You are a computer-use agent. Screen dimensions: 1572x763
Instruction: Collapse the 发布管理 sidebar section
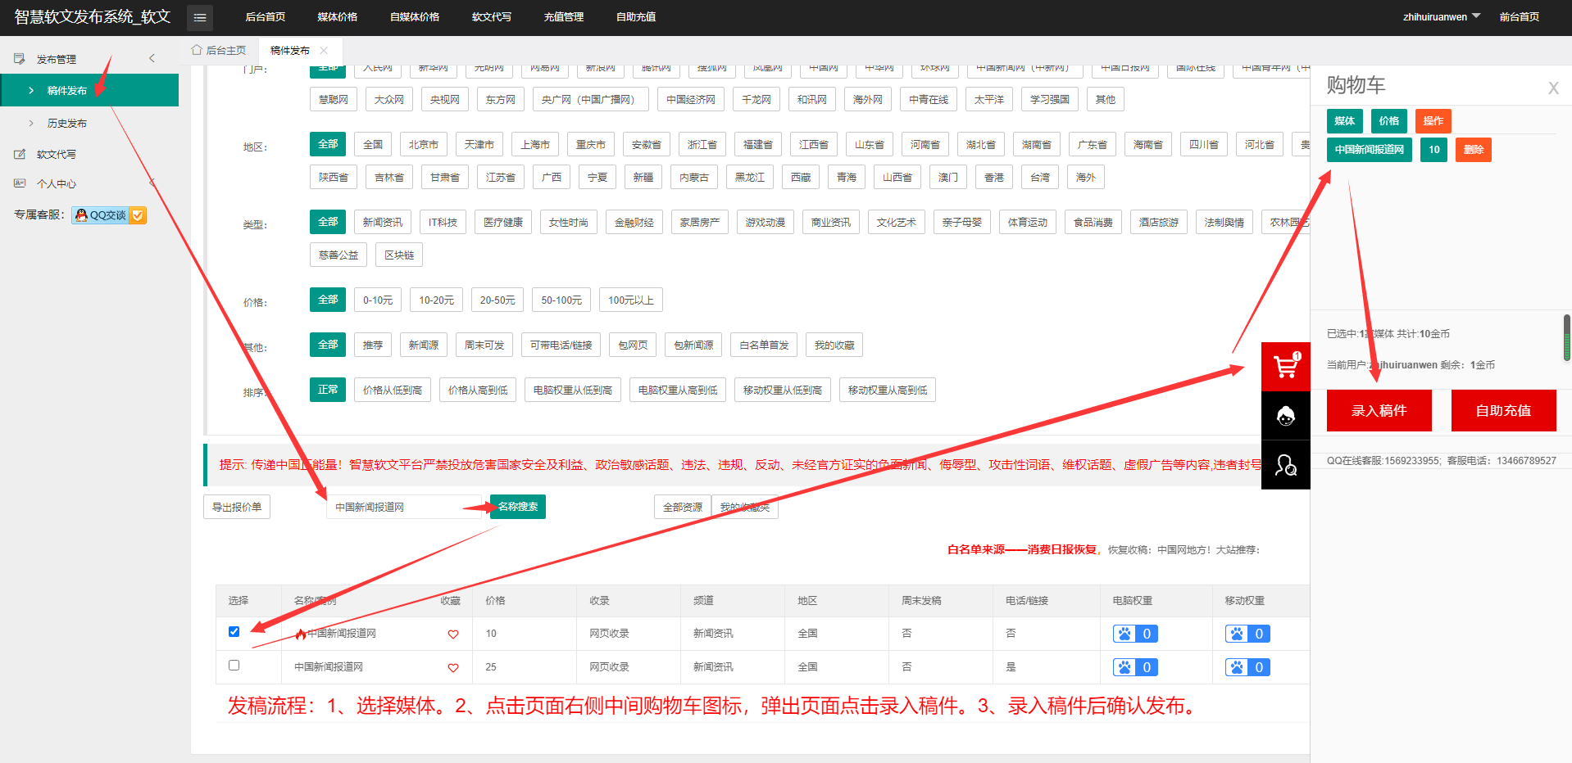(x=152, y=58)
